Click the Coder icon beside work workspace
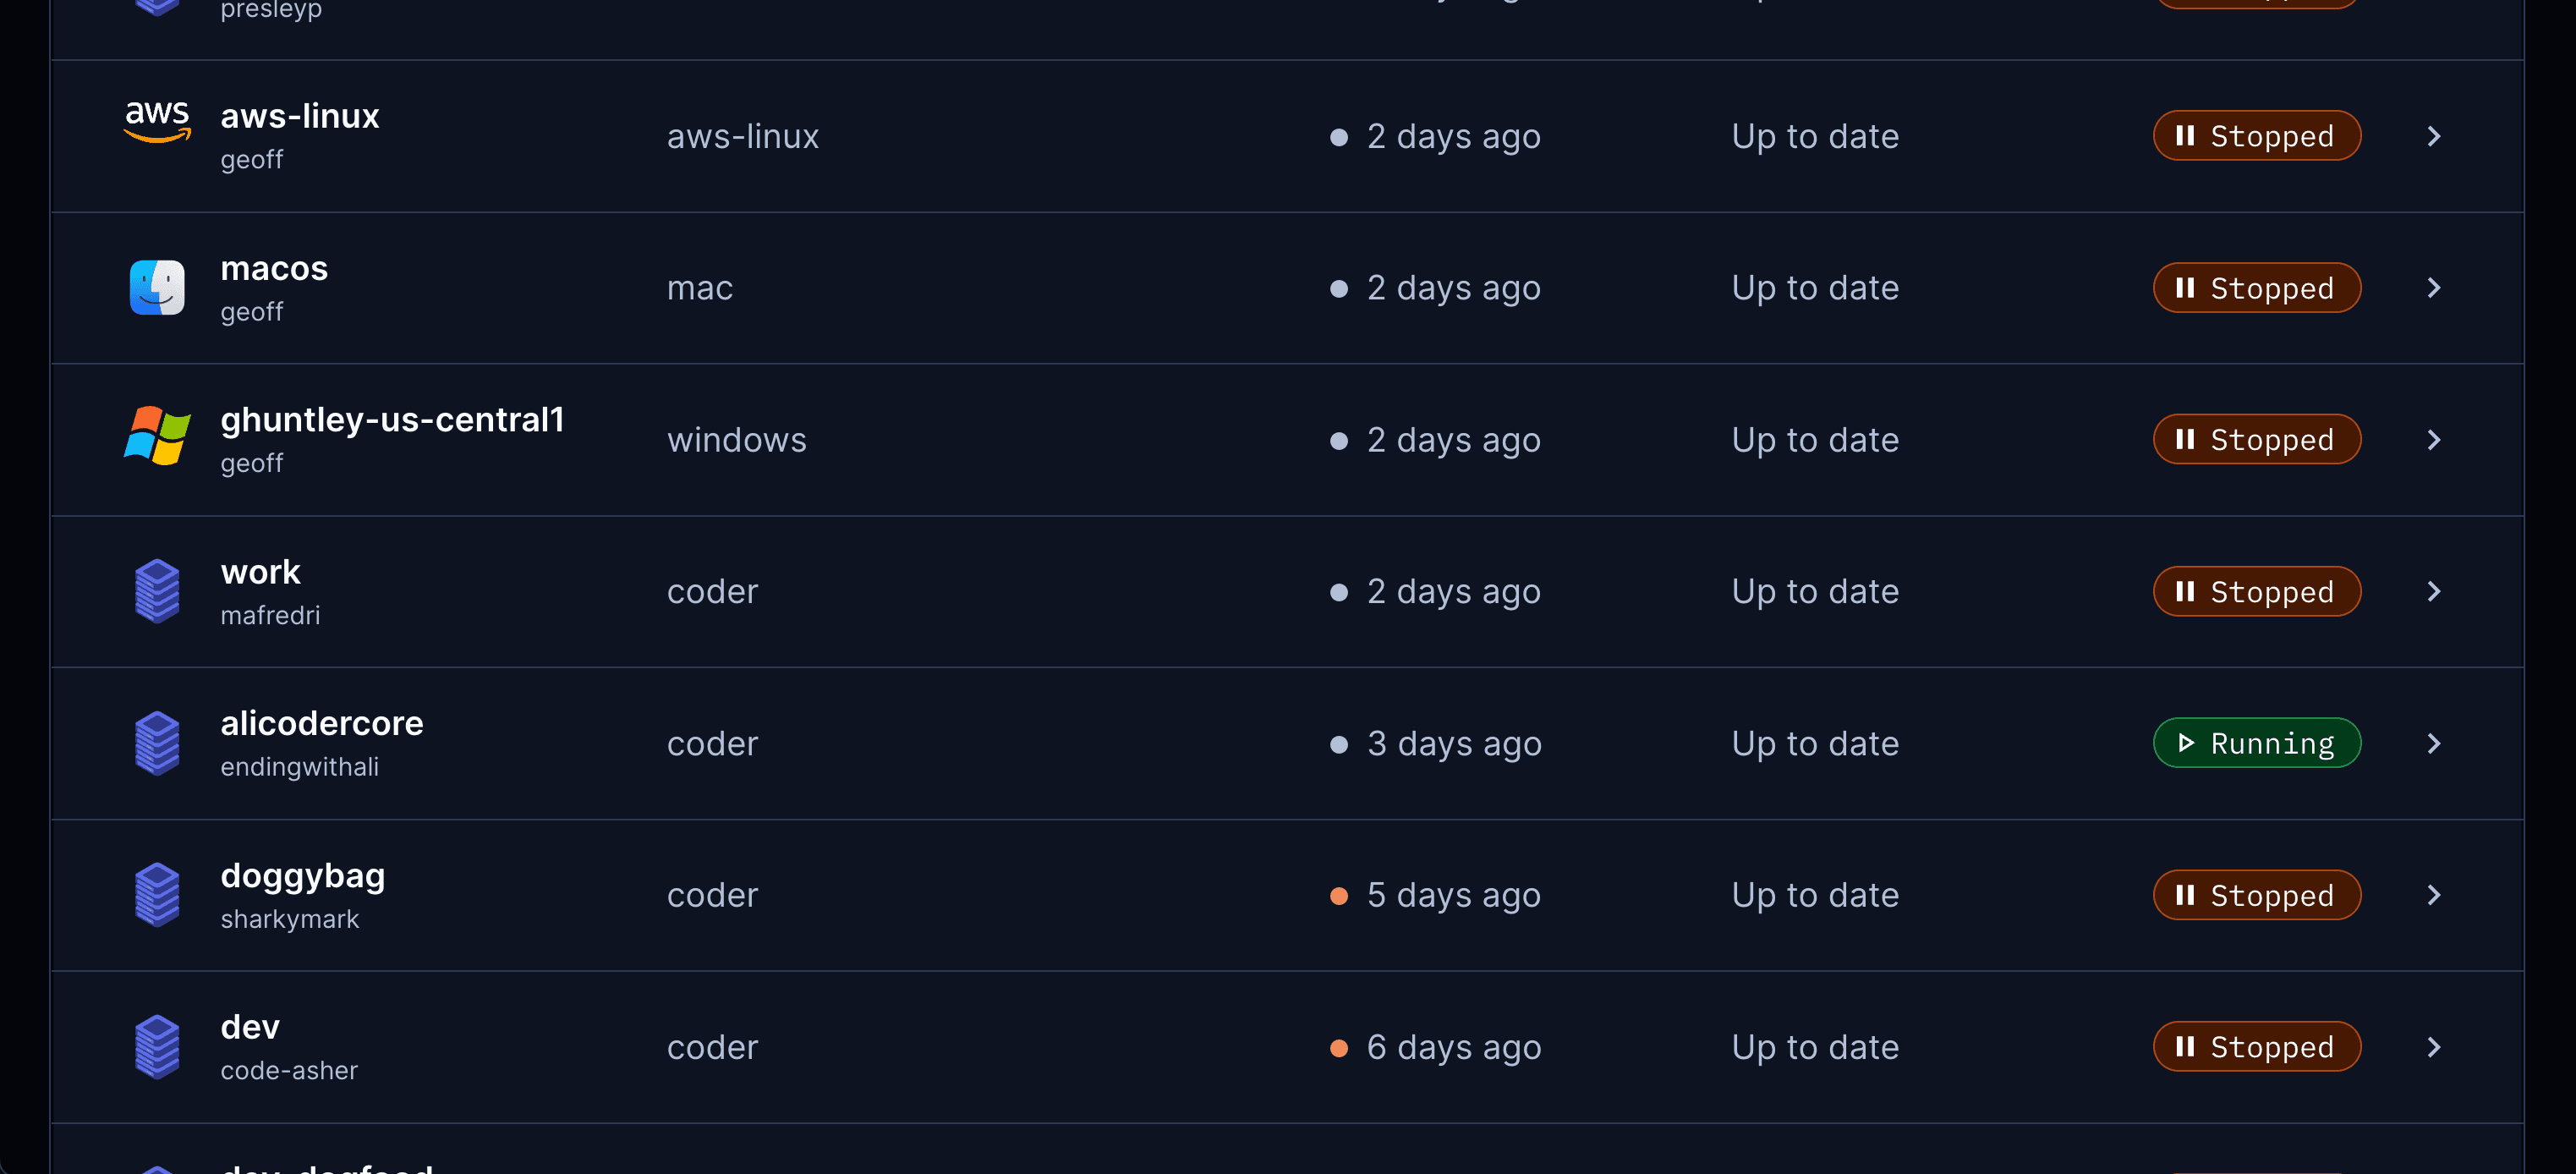Viewport: 2576px width, 1174px height. 157,591
